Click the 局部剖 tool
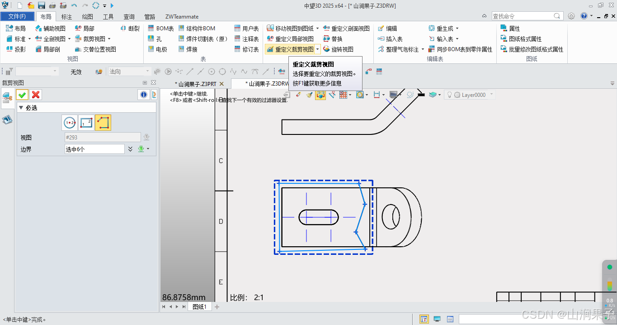 point(47,49)
